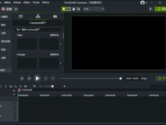The width and height of the screenshot is (166, 125).
Task: Click 查看所有 next to Footage
Action: click(x=54, y=54)
